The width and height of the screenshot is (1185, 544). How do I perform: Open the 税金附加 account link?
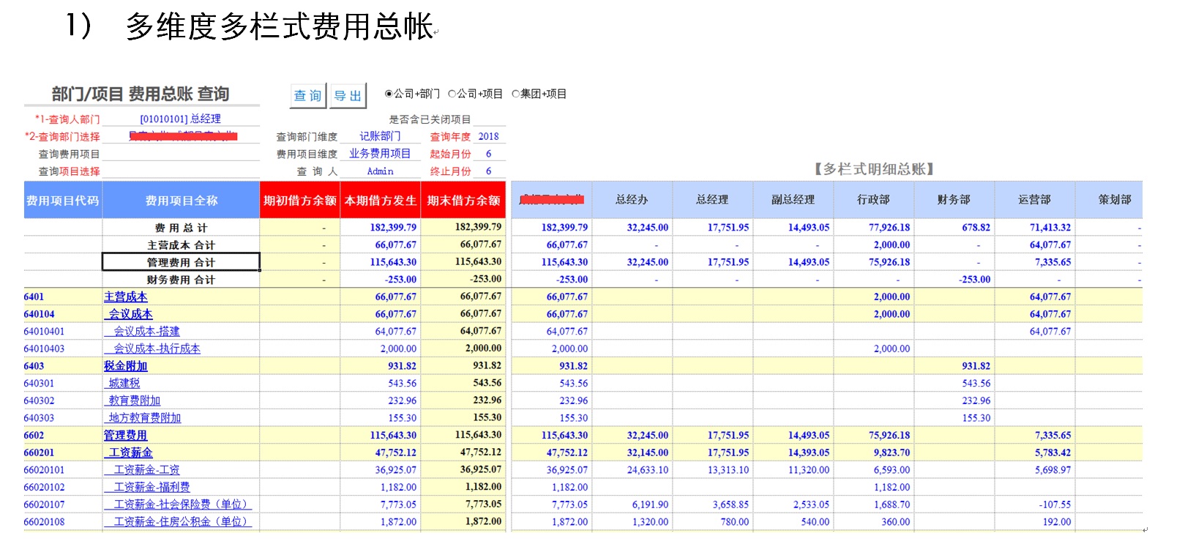pyautogui.click(x=125, y=366)
